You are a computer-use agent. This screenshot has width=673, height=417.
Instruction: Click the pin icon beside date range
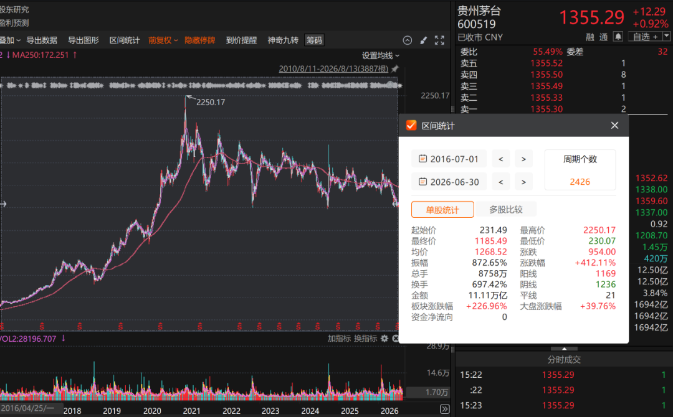tap(395, 68)
